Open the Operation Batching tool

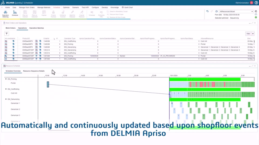5,14
